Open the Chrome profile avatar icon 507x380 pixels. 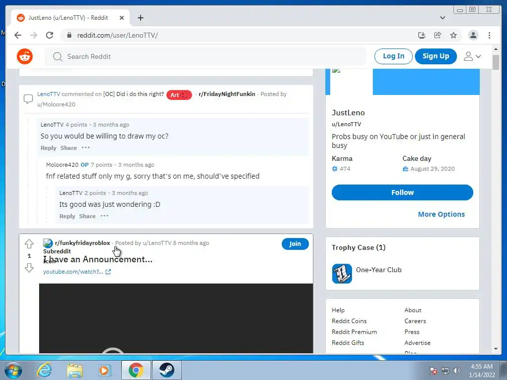coord(473,35)
